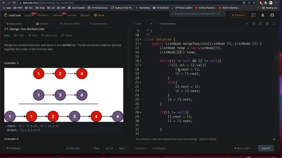
Task: Open Contest in the top navigation
Action: (x=72, y=15)
